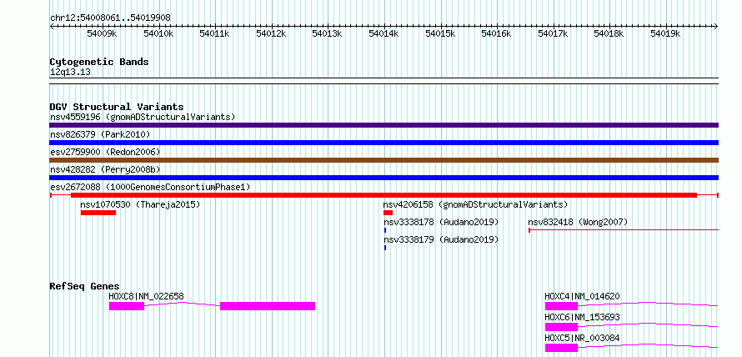The height and width of the screenshot is (357, 742).
Task: Open variant nsv826379 (Park2010) label
Action: (x=100, y=134)
